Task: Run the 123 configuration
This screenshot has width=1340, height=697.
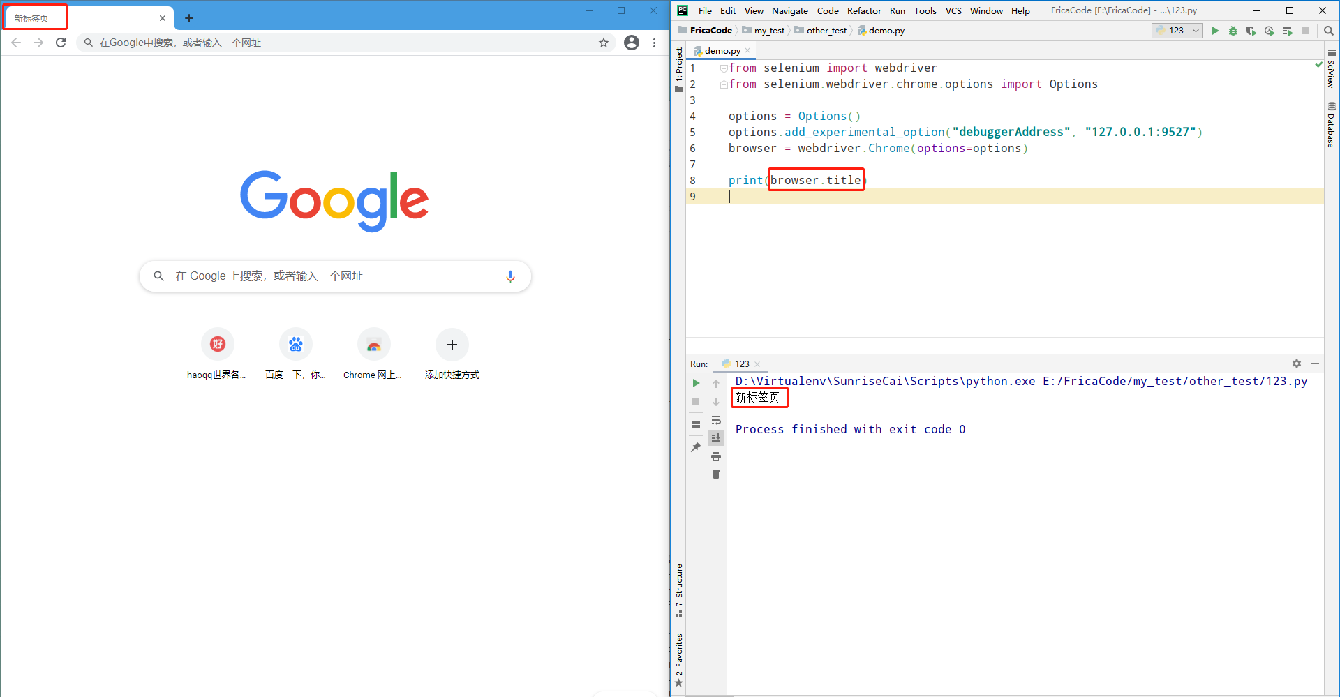Action: click(1215, 31)
